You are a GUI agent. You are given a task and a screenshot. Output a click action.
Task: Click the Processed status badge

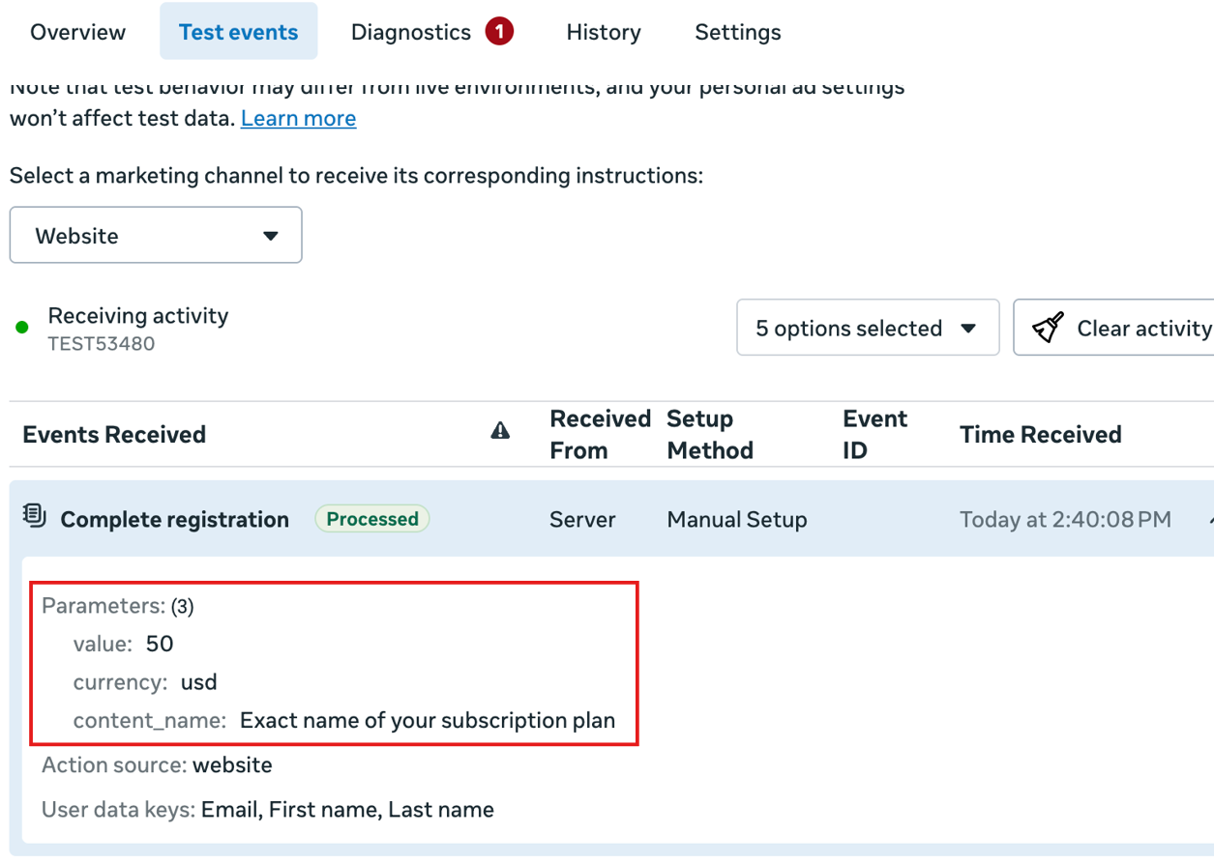372,519
